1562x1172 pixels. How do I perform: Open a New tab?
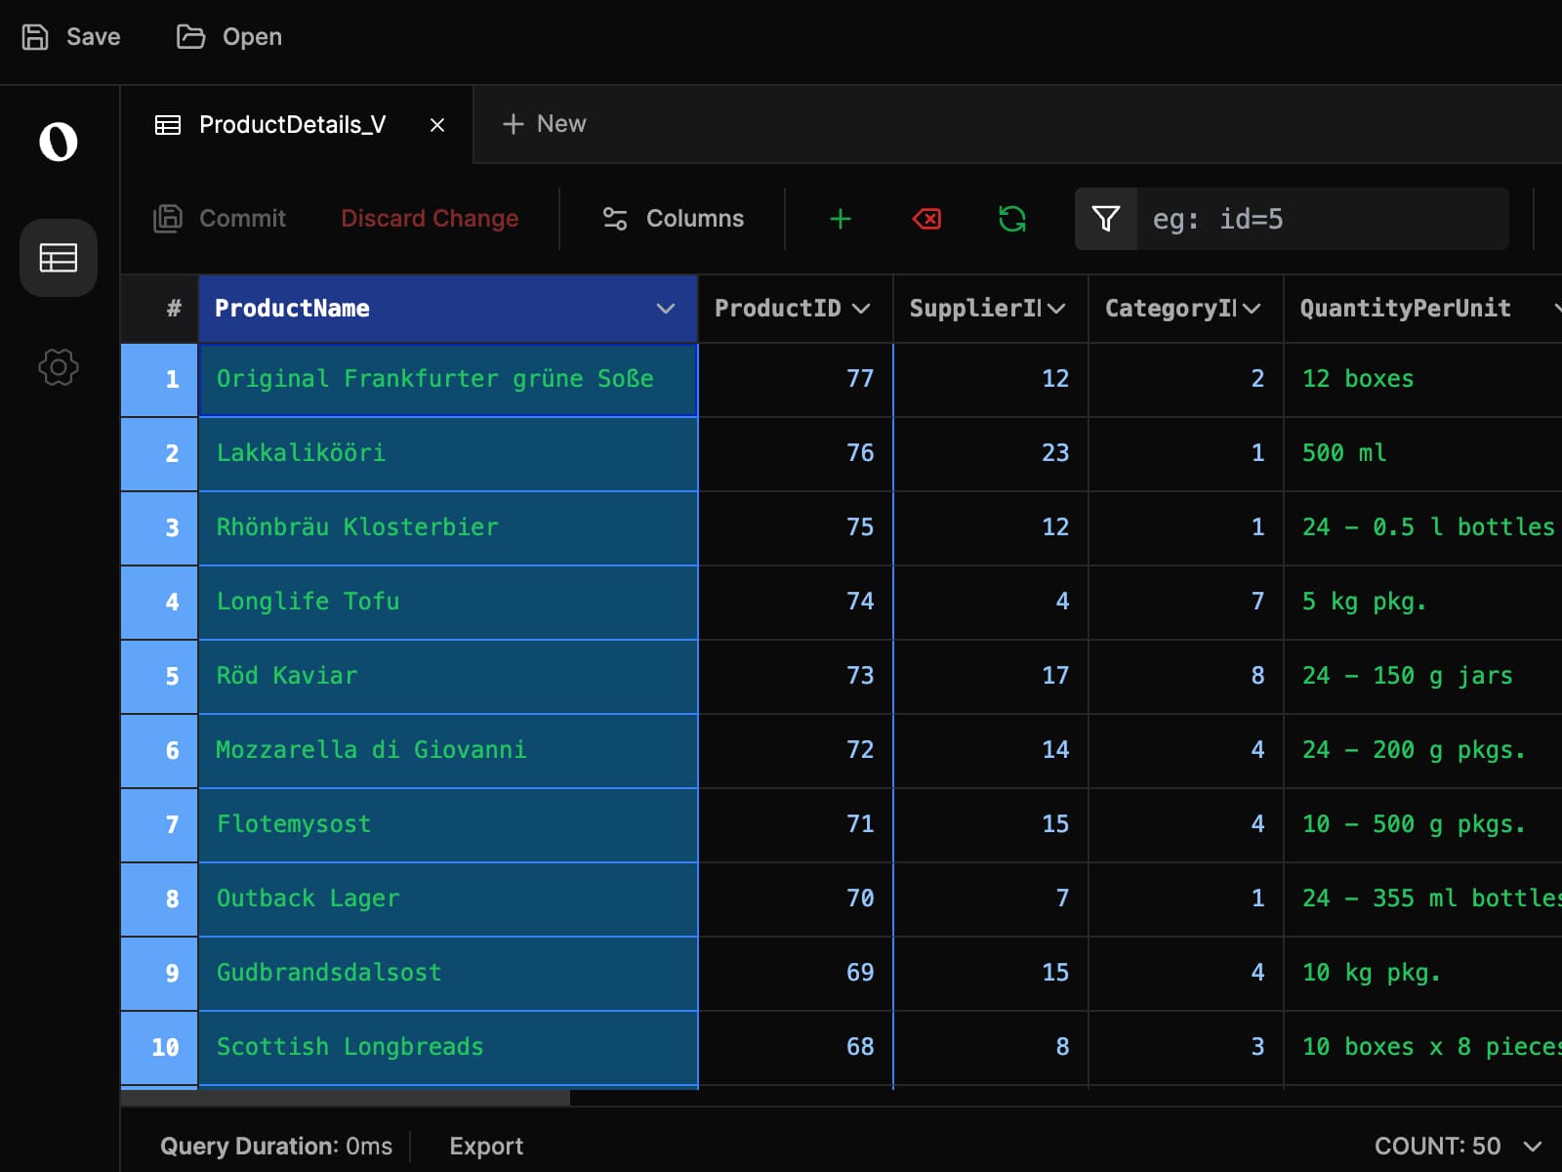pos(544,124)
